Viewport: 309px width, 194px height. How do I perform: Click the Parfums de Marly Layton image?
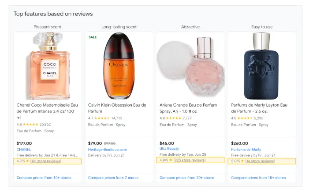(x=261, y=66)
